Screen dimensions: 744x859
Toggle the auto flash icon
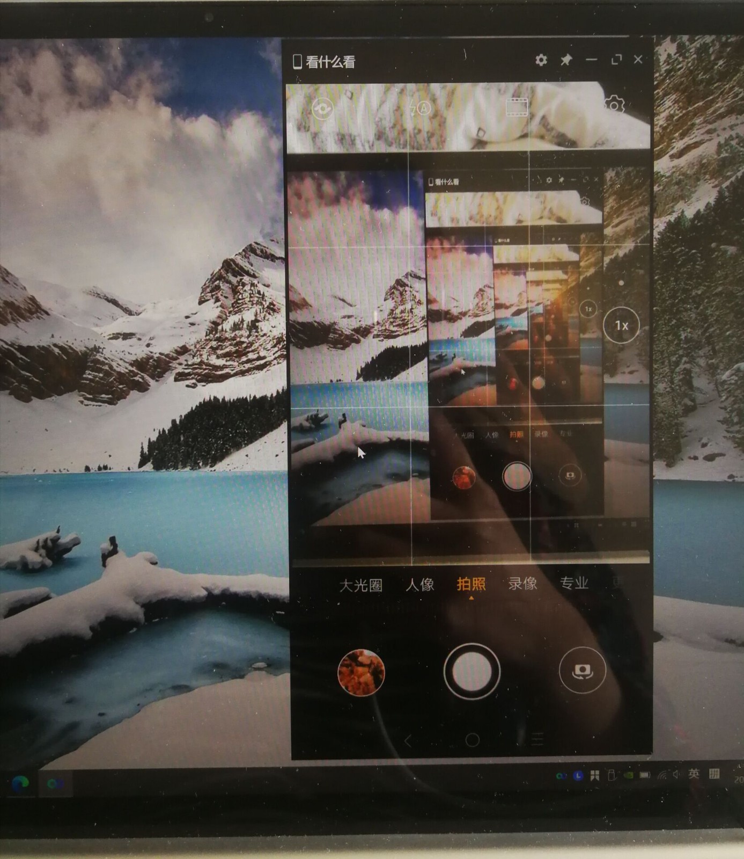pos(420,109)
